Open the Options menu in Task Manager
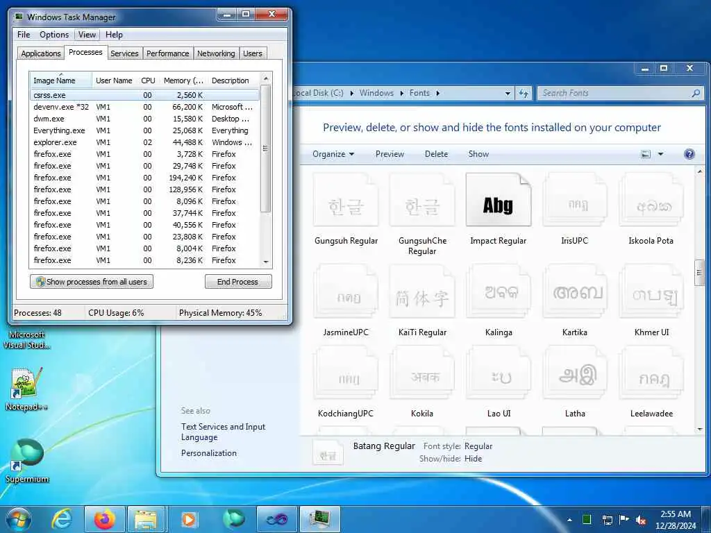The image size is (711, 533). 54,35
